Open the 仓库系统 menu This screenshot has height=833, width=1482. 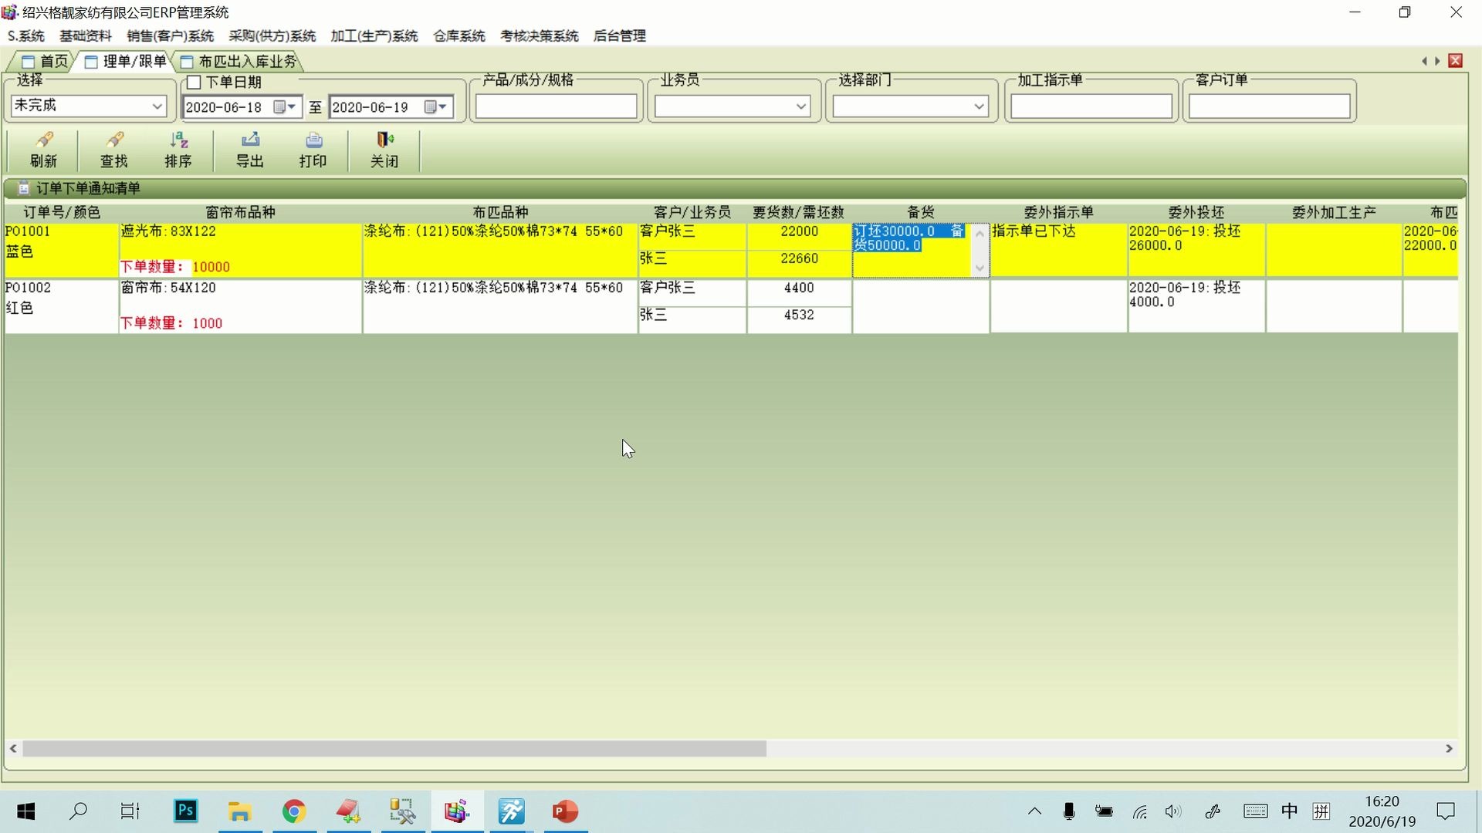(x=459, y=36)
